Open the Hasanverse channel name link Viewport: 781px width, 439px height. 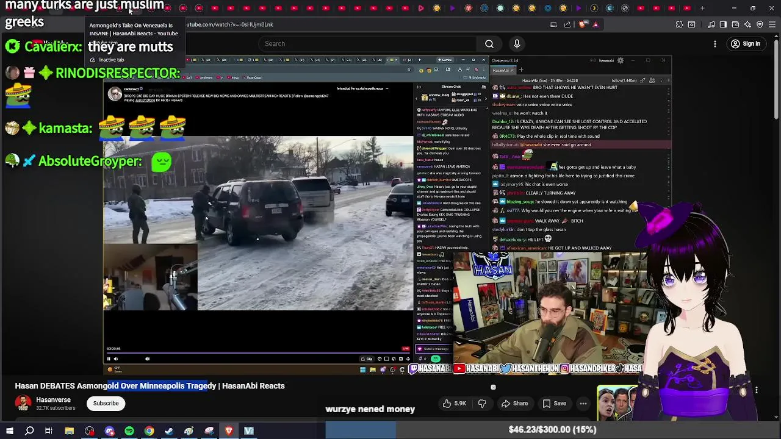[53, 400]
